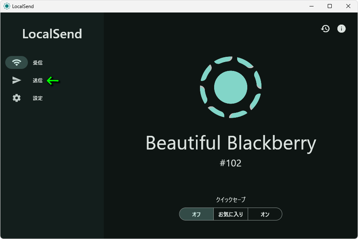This screenshot has width=358, height=239.
Task: Click the クイックセーブ label
Action: (x=231, y=200)
